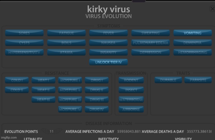Select the Dementia symptom

click(193, 43)
